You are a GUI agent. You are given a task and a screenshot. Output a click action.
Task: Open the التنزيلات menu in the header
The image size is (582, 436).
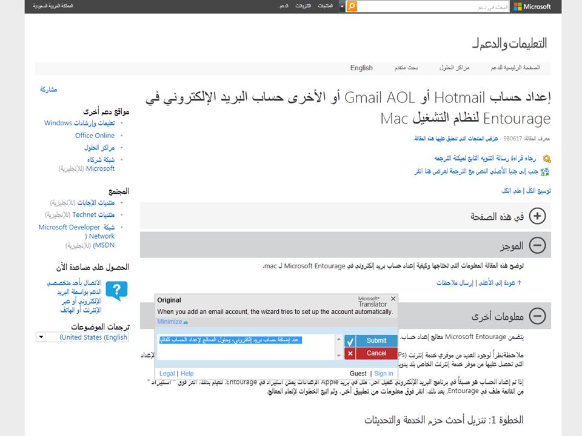pos(303,6)
